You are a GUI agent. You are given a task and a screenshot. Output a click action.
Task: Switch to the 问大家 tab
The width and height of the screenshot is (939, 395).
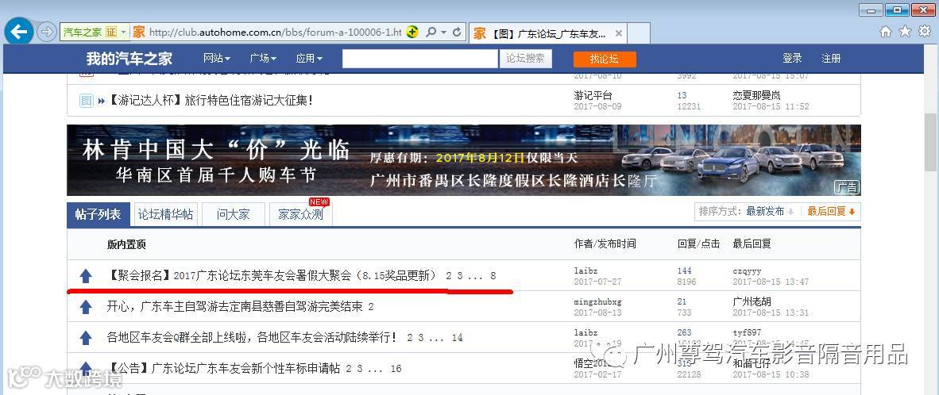coord(234,214)
